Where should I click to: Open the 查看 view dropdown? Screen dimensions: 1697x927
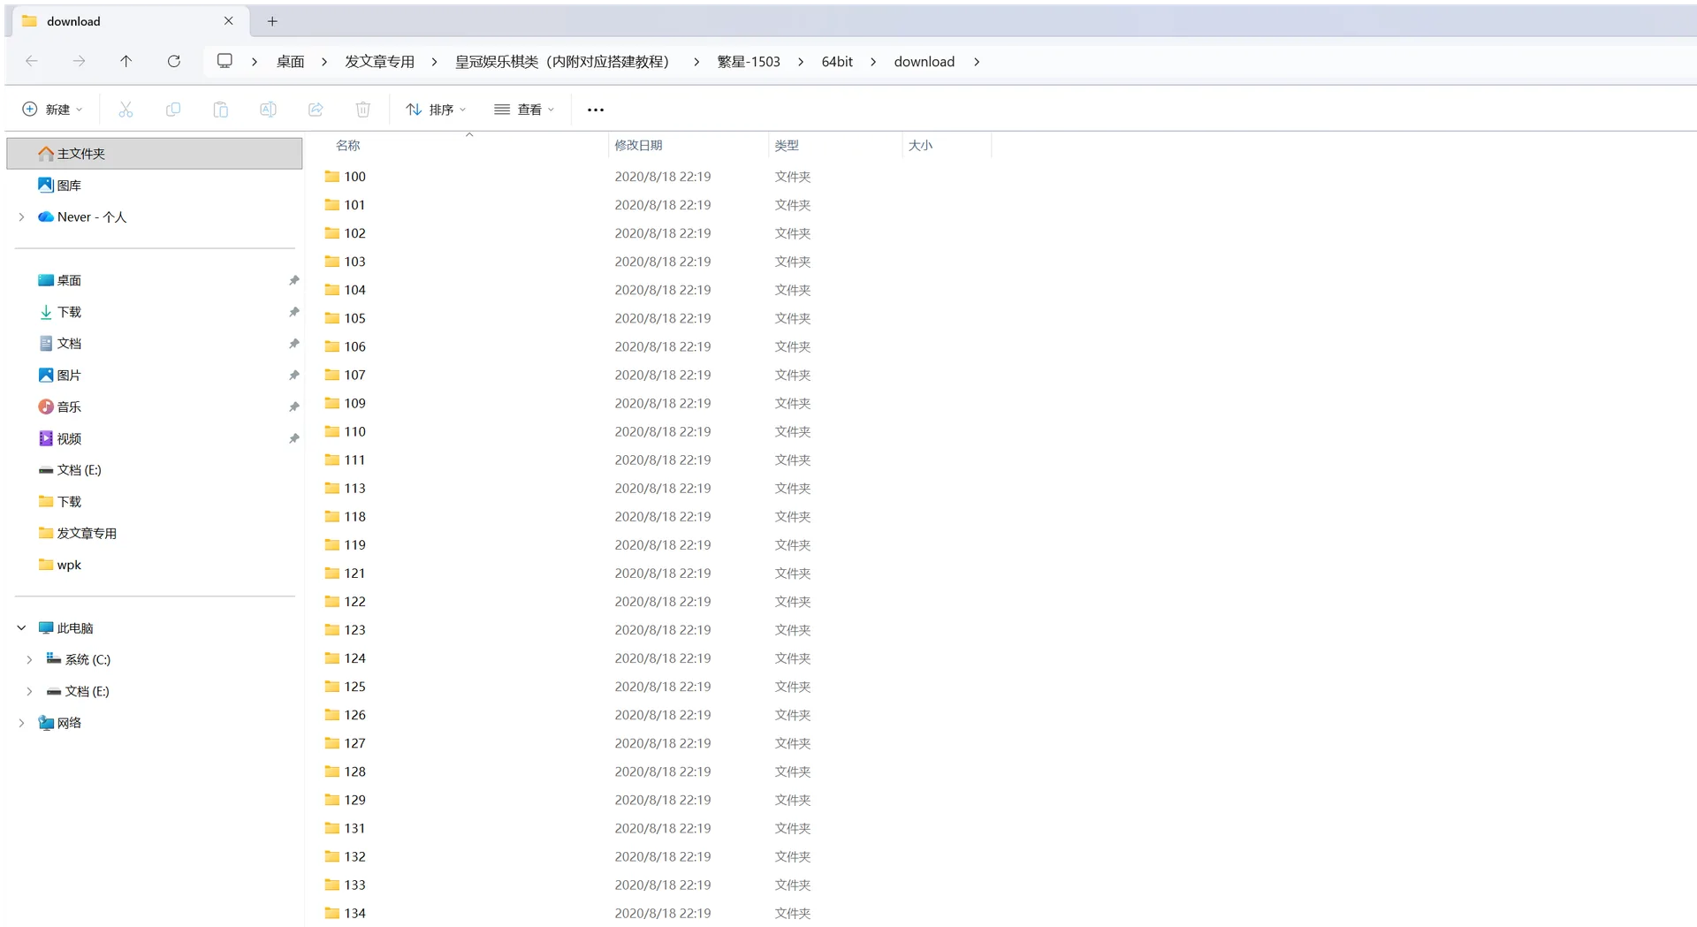524,110
